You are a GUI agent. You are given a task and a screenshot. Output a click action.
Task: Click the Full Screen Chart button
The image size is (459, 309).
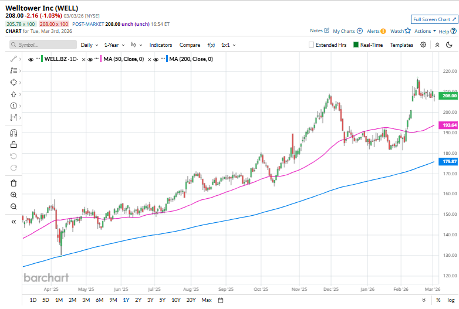(x=433, y=19)
